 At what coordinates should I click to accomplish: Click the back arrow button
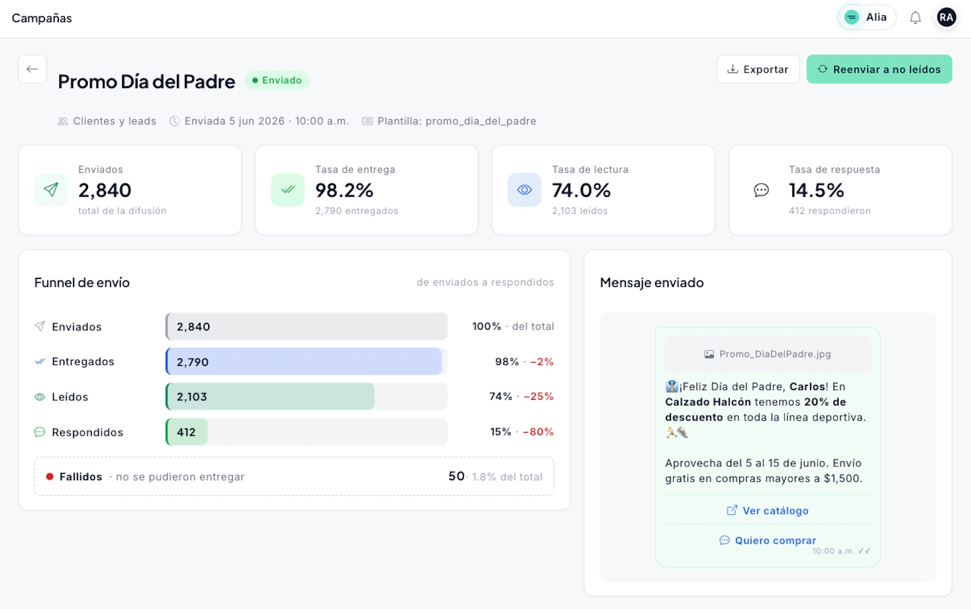point(32,69)
